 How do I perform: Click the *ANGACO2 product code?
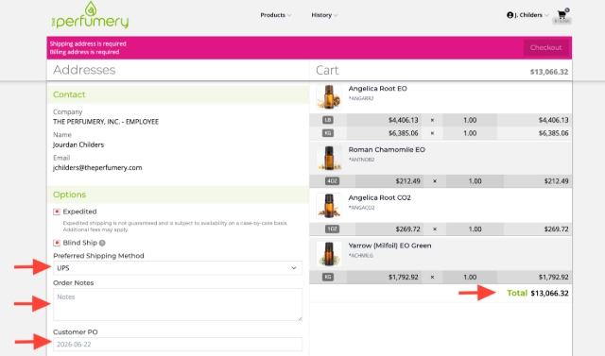(361, 208)
